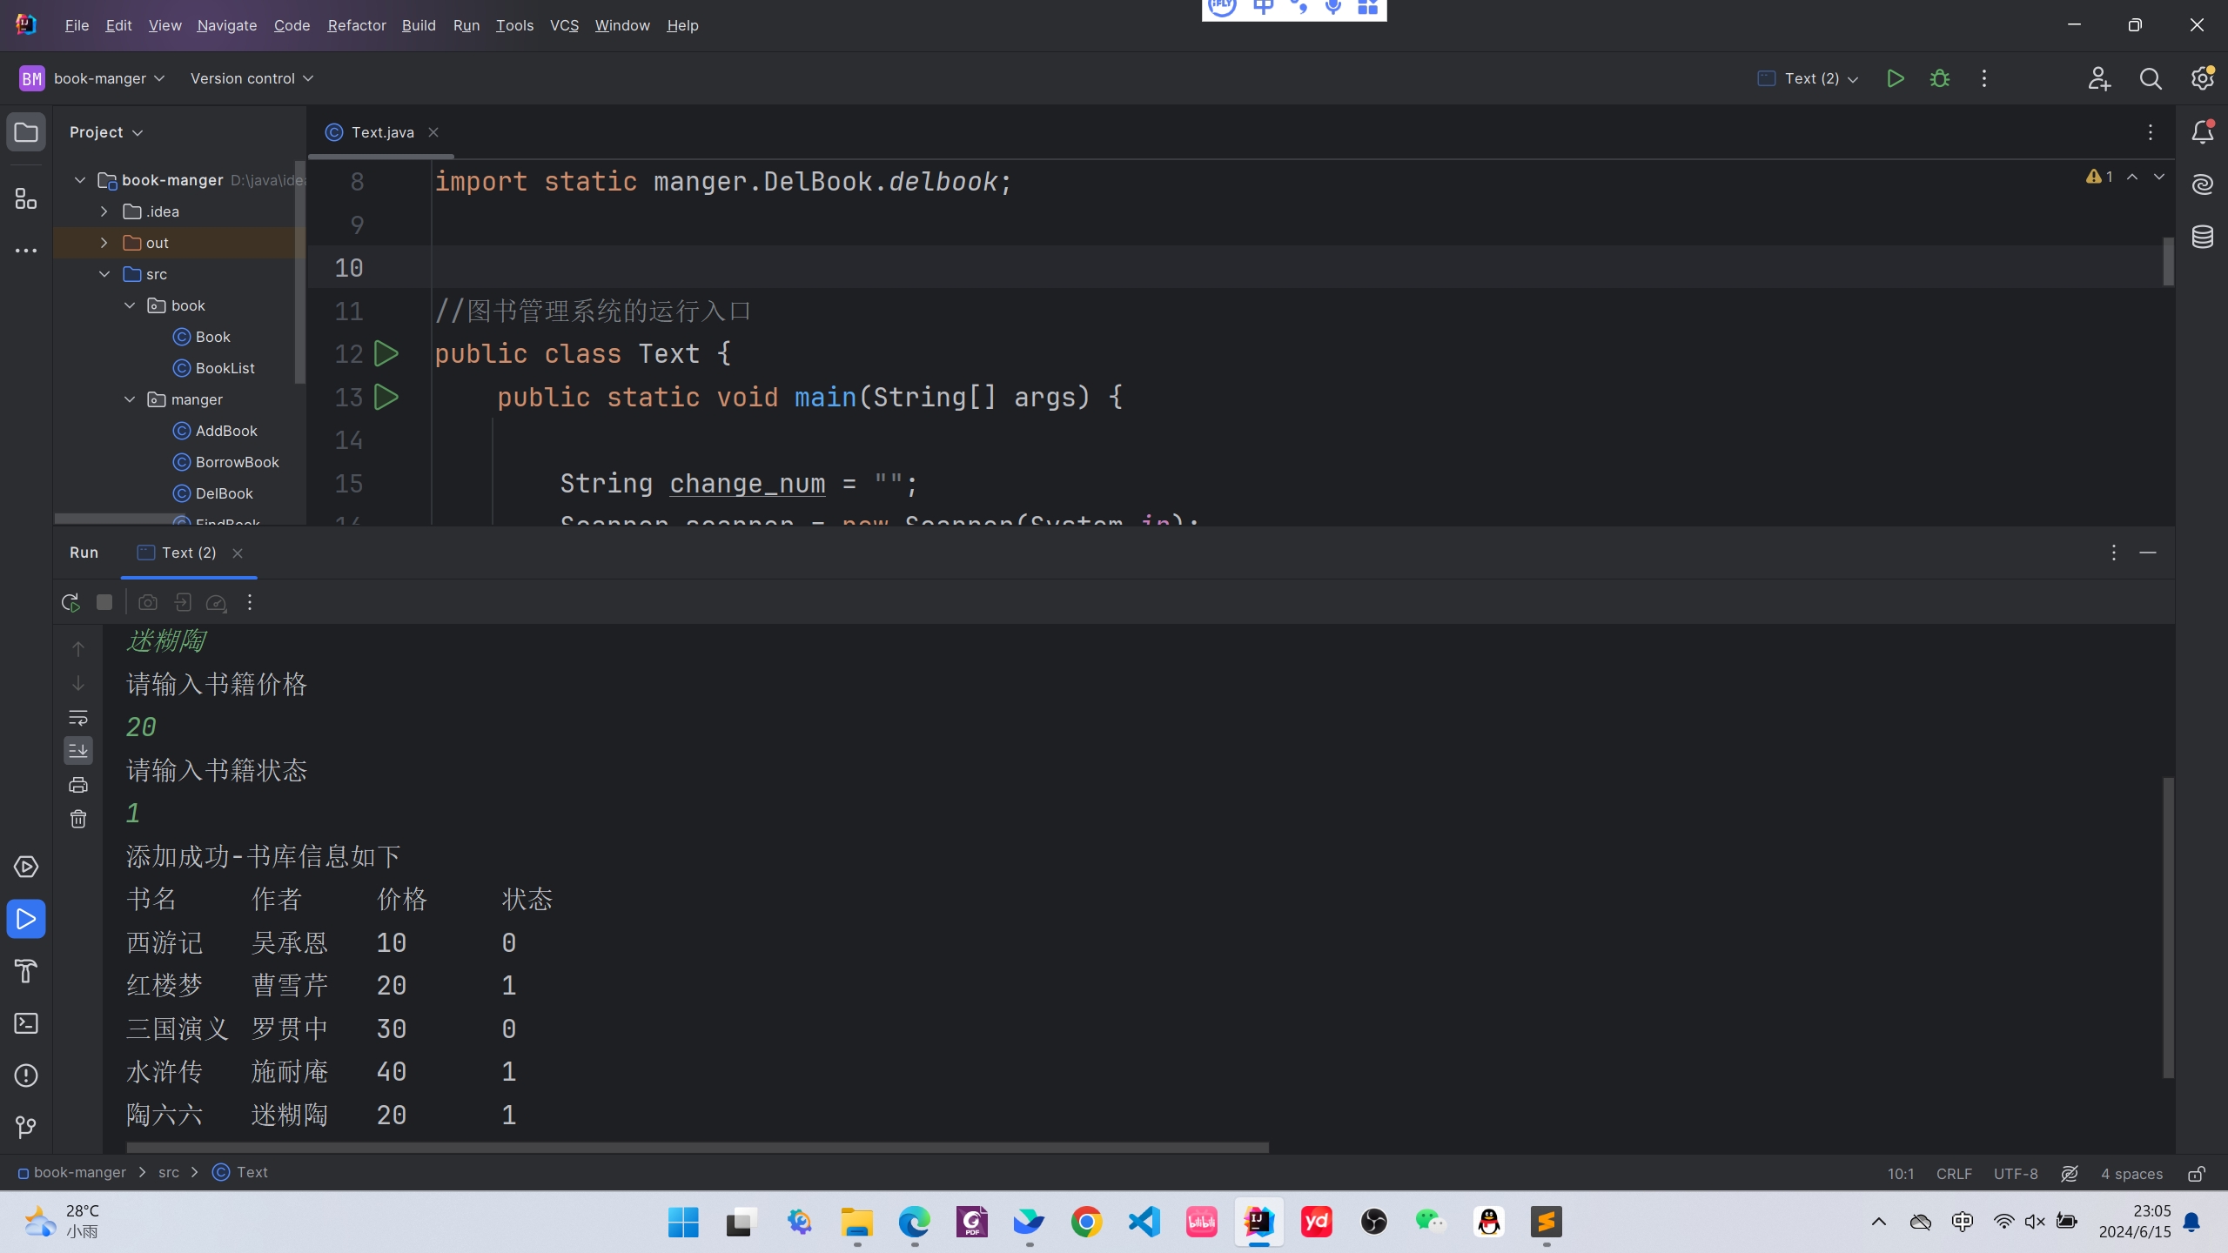This screenshot has width=2228, height=1253.
Task: Open the File menu
Action: click(77, 25)
